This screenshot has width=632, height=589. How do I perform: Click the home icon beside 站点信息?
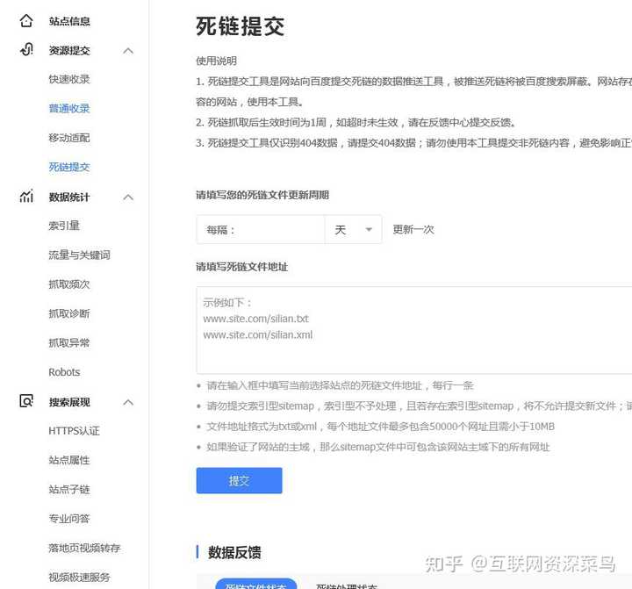coord(26,20)
